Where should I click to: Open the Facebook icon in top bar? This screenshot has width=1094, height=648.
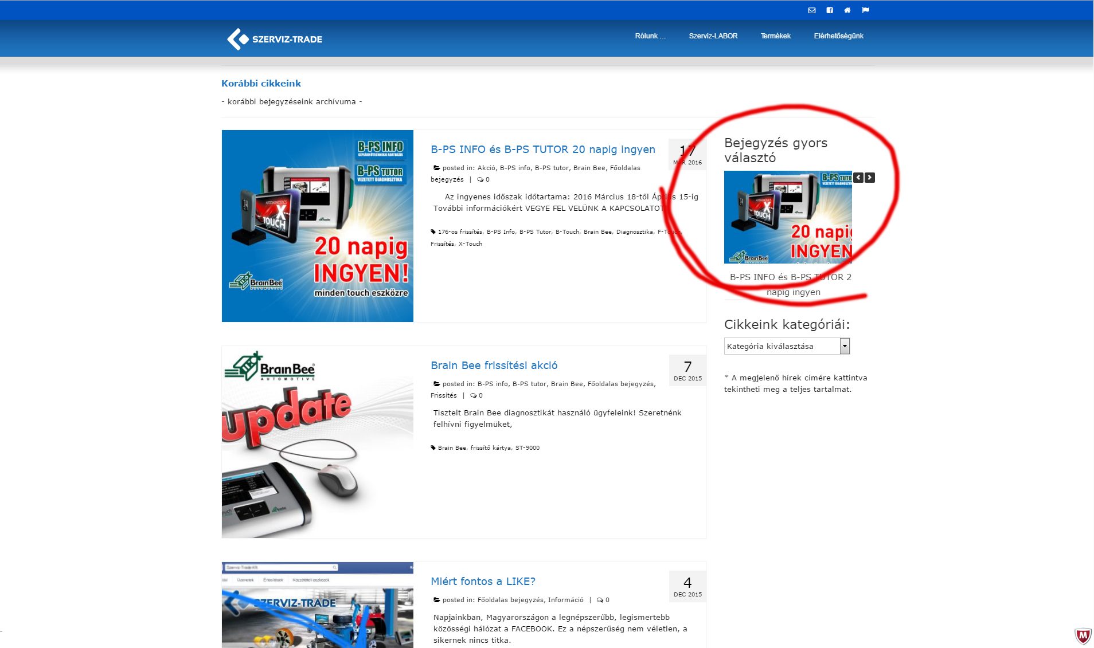click(830, 10)
